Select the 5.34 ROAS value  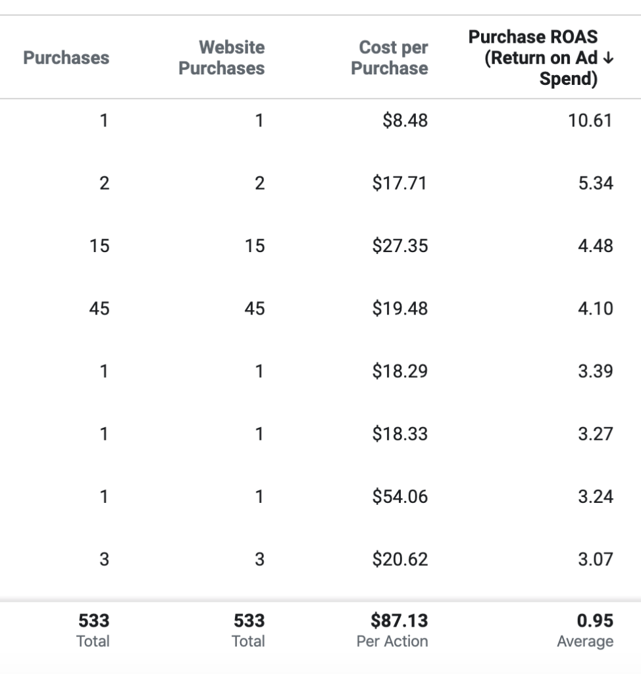click(596, 183)
